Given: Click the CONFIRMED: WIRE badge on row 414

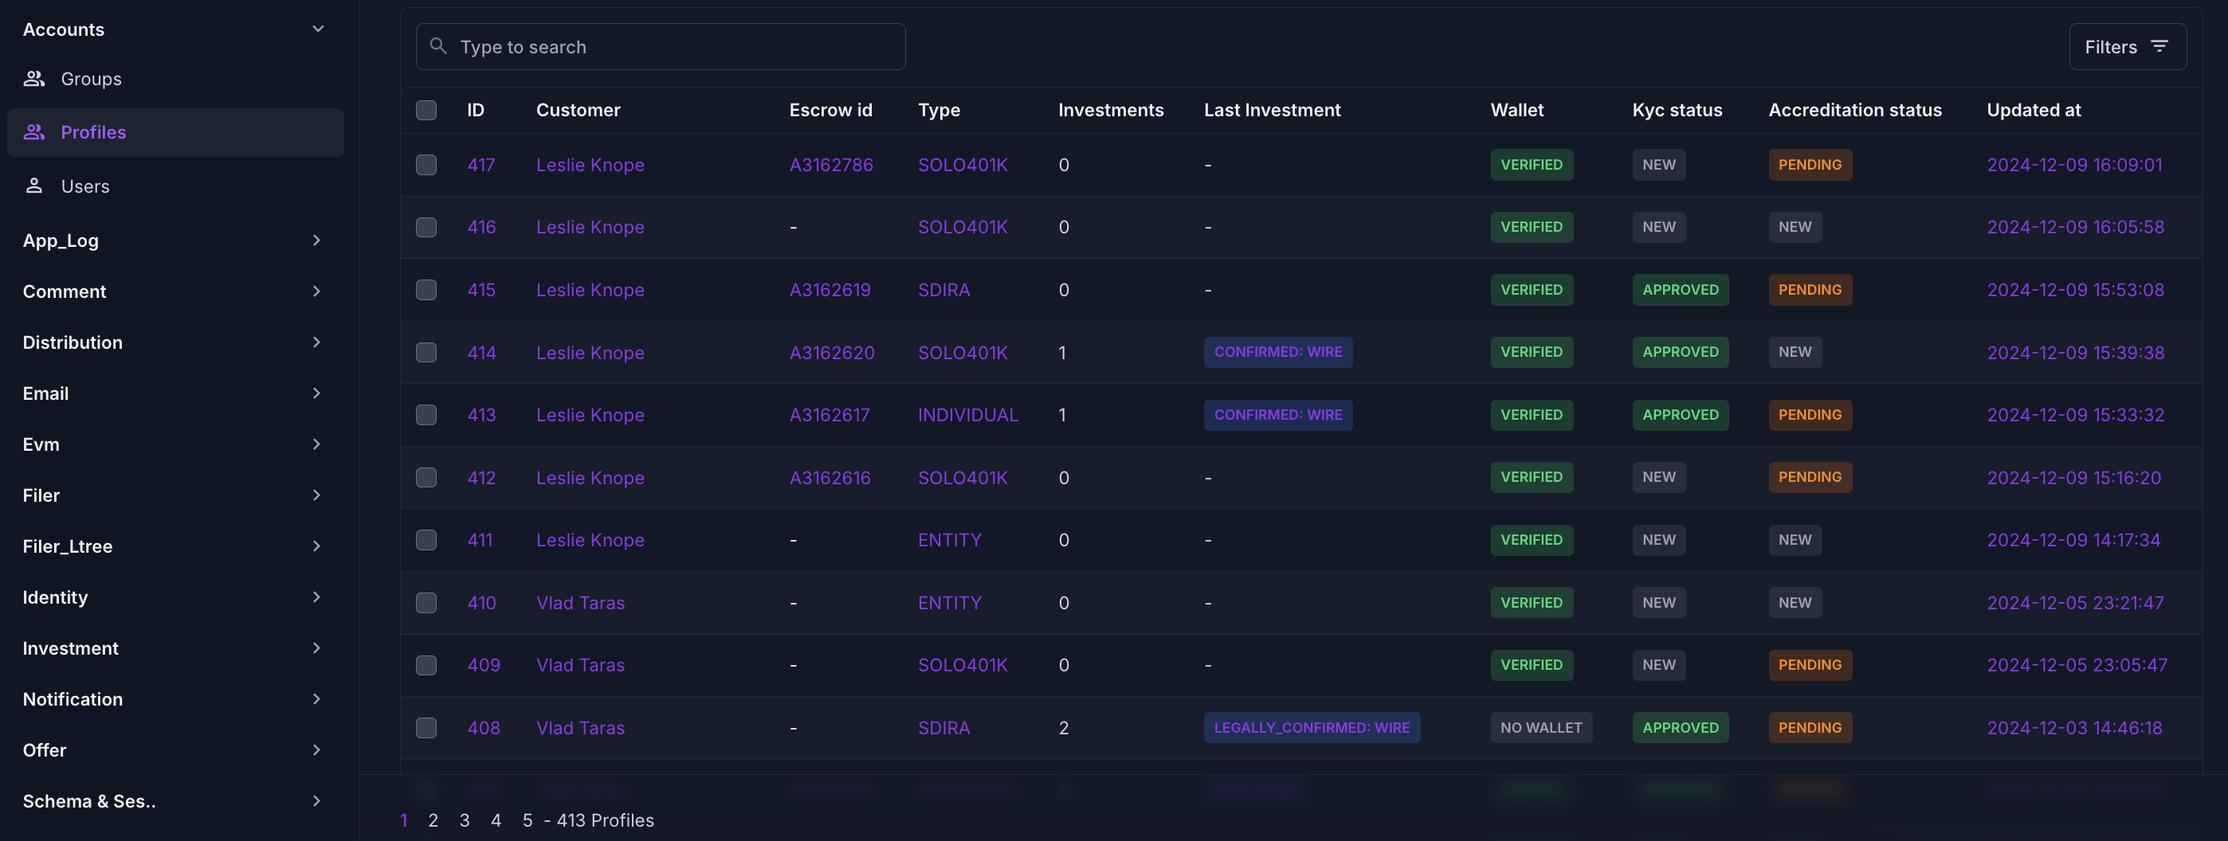Looking at the screenshot, I should [1277, 352].
